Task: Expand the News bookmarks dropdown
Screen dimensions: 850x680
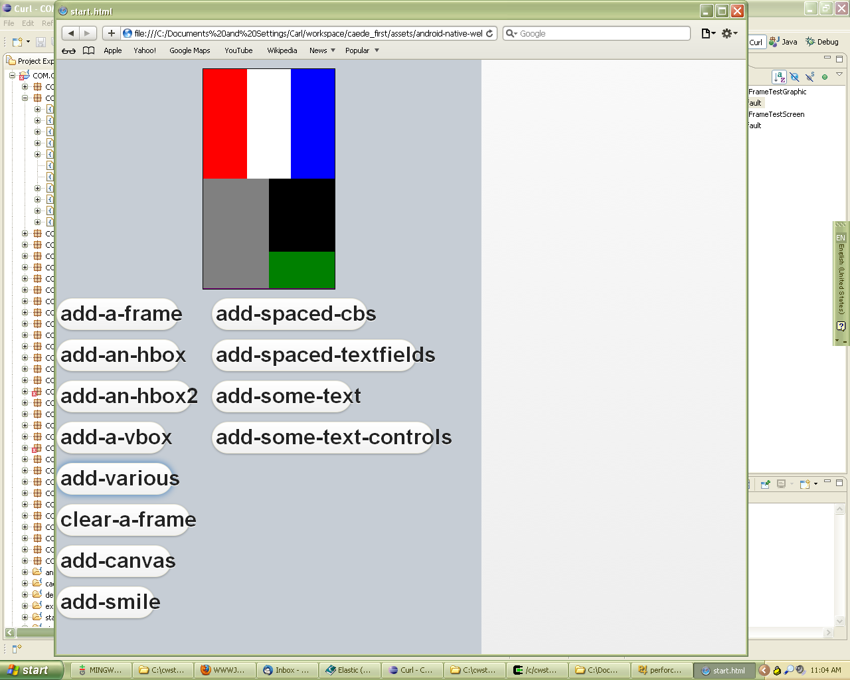Action: [x=322, y=50]
